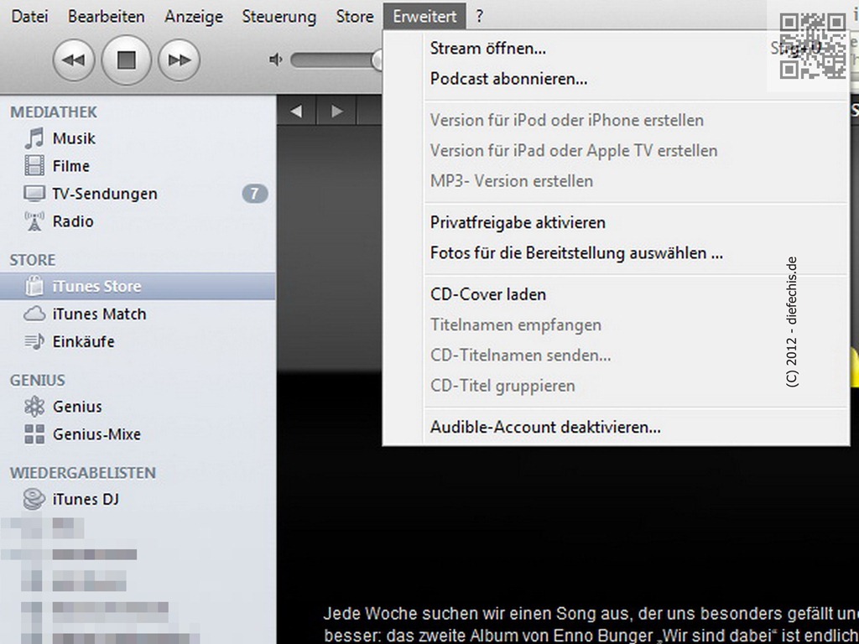Adjust the volume slider bar
Image resolution: width=859 pixels, height=644 pixels.
click(x=336, y=60)
